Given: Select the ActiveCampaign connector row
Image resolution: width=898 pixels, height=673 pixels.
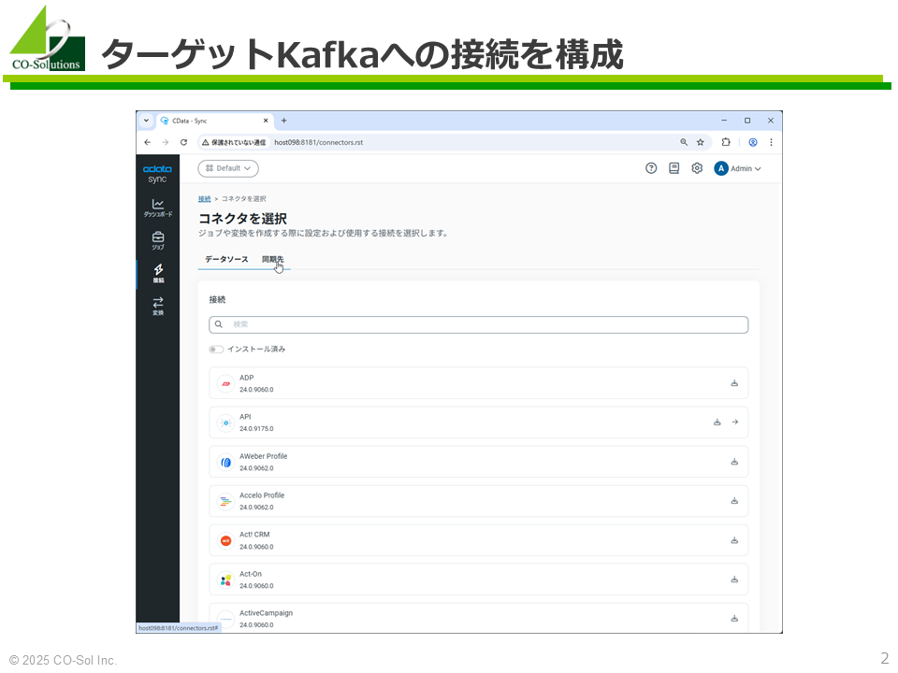Looking at the screenshot, I should click(x=478, y=618).
